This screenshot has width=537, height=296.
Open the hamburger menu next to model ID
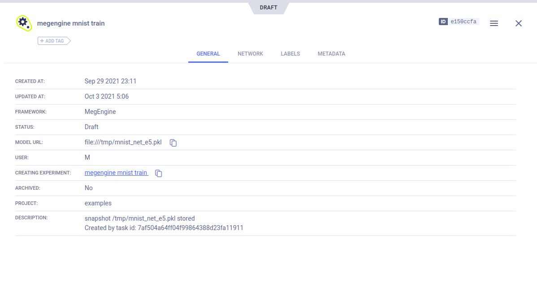(x=494, y=23)
